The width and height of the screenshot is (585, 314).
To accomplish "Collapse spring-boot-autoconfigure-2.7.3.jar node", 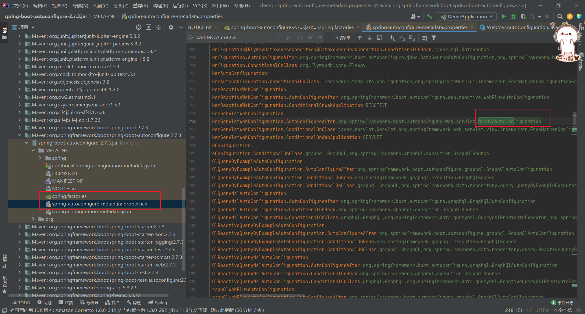I will pyautogui.click(x=27, y=143).
